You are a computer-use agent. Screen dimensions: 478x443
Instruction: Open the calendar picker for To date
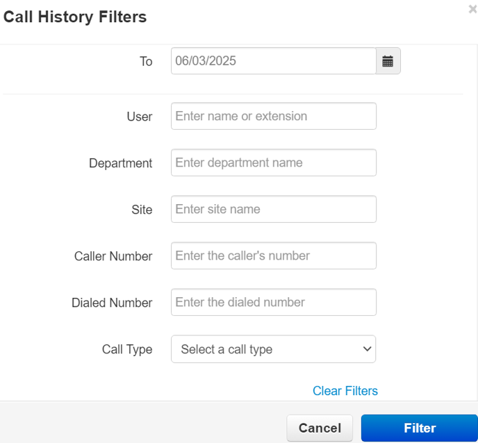pyautogui.click(x=388, y=61)
